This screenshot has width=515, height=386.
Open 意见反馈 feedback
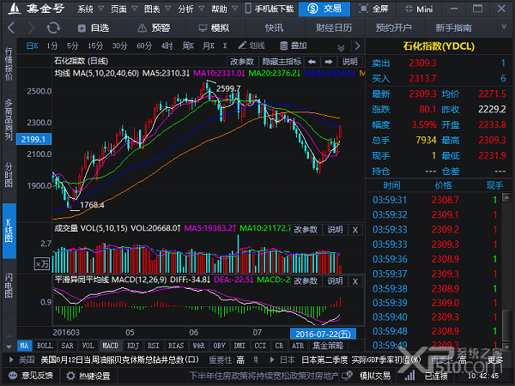[31, 376]
